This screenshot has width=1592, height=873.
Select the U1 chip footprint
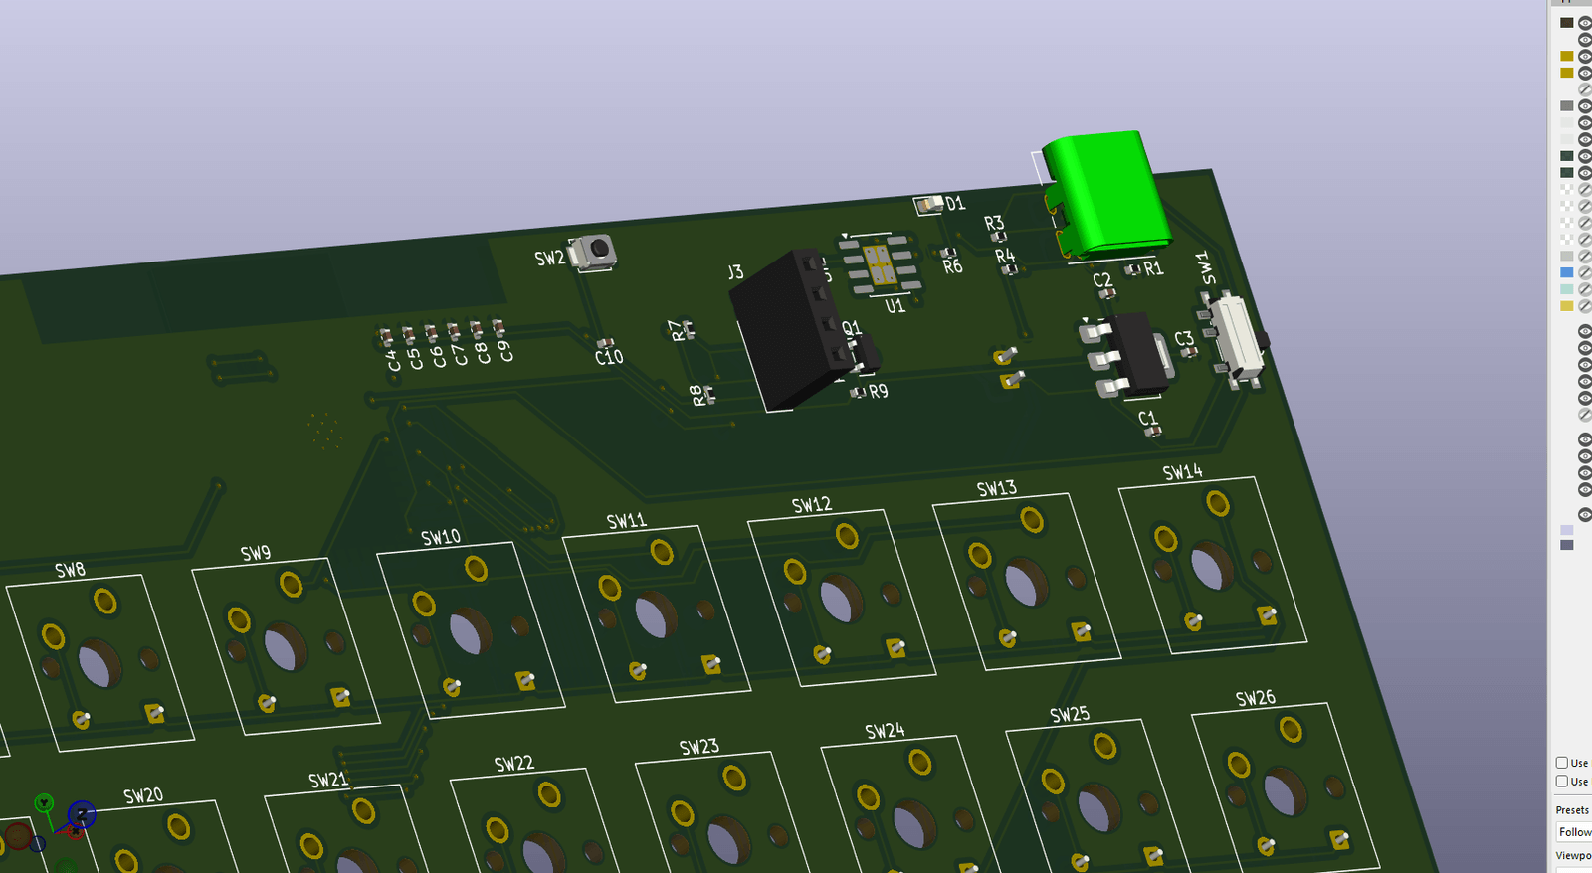coord(881,265)
